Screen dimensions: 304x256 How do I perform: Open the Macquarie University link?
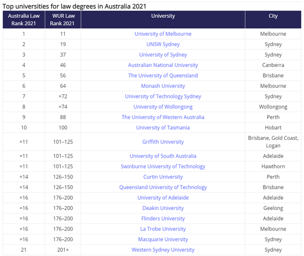pyautogui.click(x=163, y=239)
